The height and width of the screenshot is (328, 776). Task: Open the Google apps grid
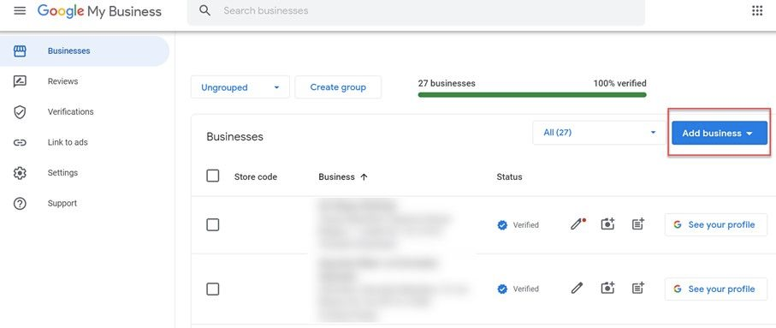coord(757,10)
